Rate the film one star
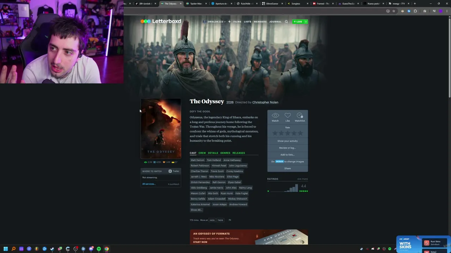Screen dimensions: 451x253 click(x=275, y=133)
